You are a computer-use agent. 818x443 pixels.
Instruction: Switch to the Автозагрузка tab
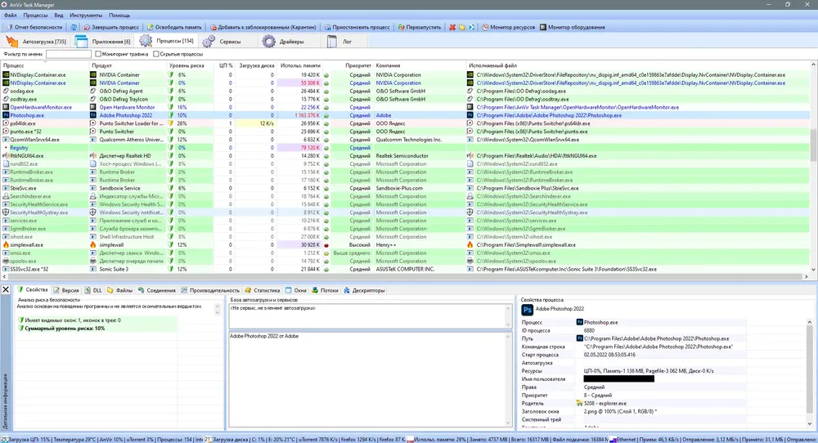click(36, 41)
